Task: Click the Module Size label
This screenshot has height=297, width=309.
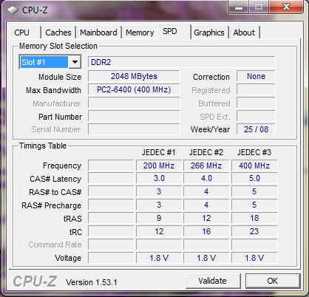Action: [x=60, y=77]
